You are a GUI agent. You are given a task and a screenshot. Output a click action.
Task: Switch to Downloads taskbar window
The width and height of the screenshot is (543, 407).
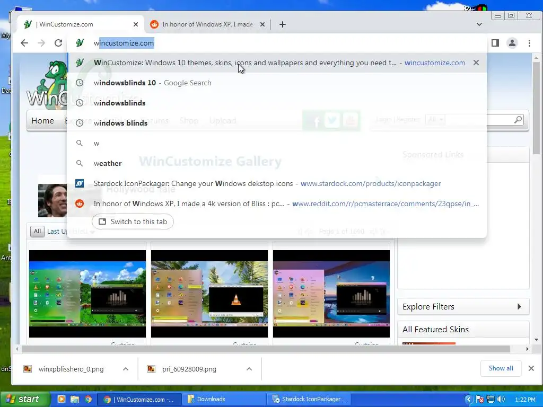click(x=224, y=400)
